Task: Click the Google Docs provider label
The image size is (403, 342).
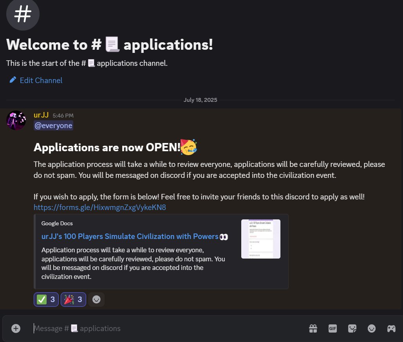Action: pos(57,223)
